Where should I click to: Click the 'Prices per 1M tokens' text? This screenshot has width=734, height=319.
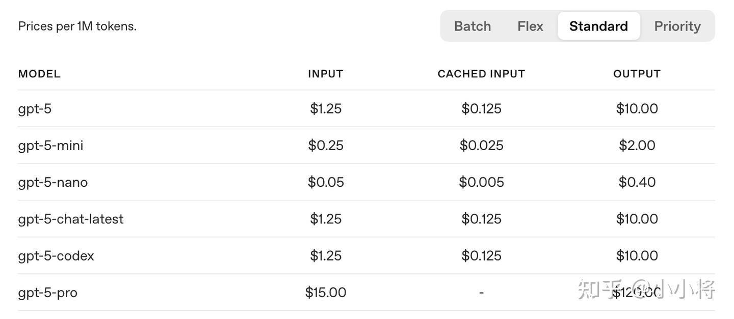click(77, 26)
